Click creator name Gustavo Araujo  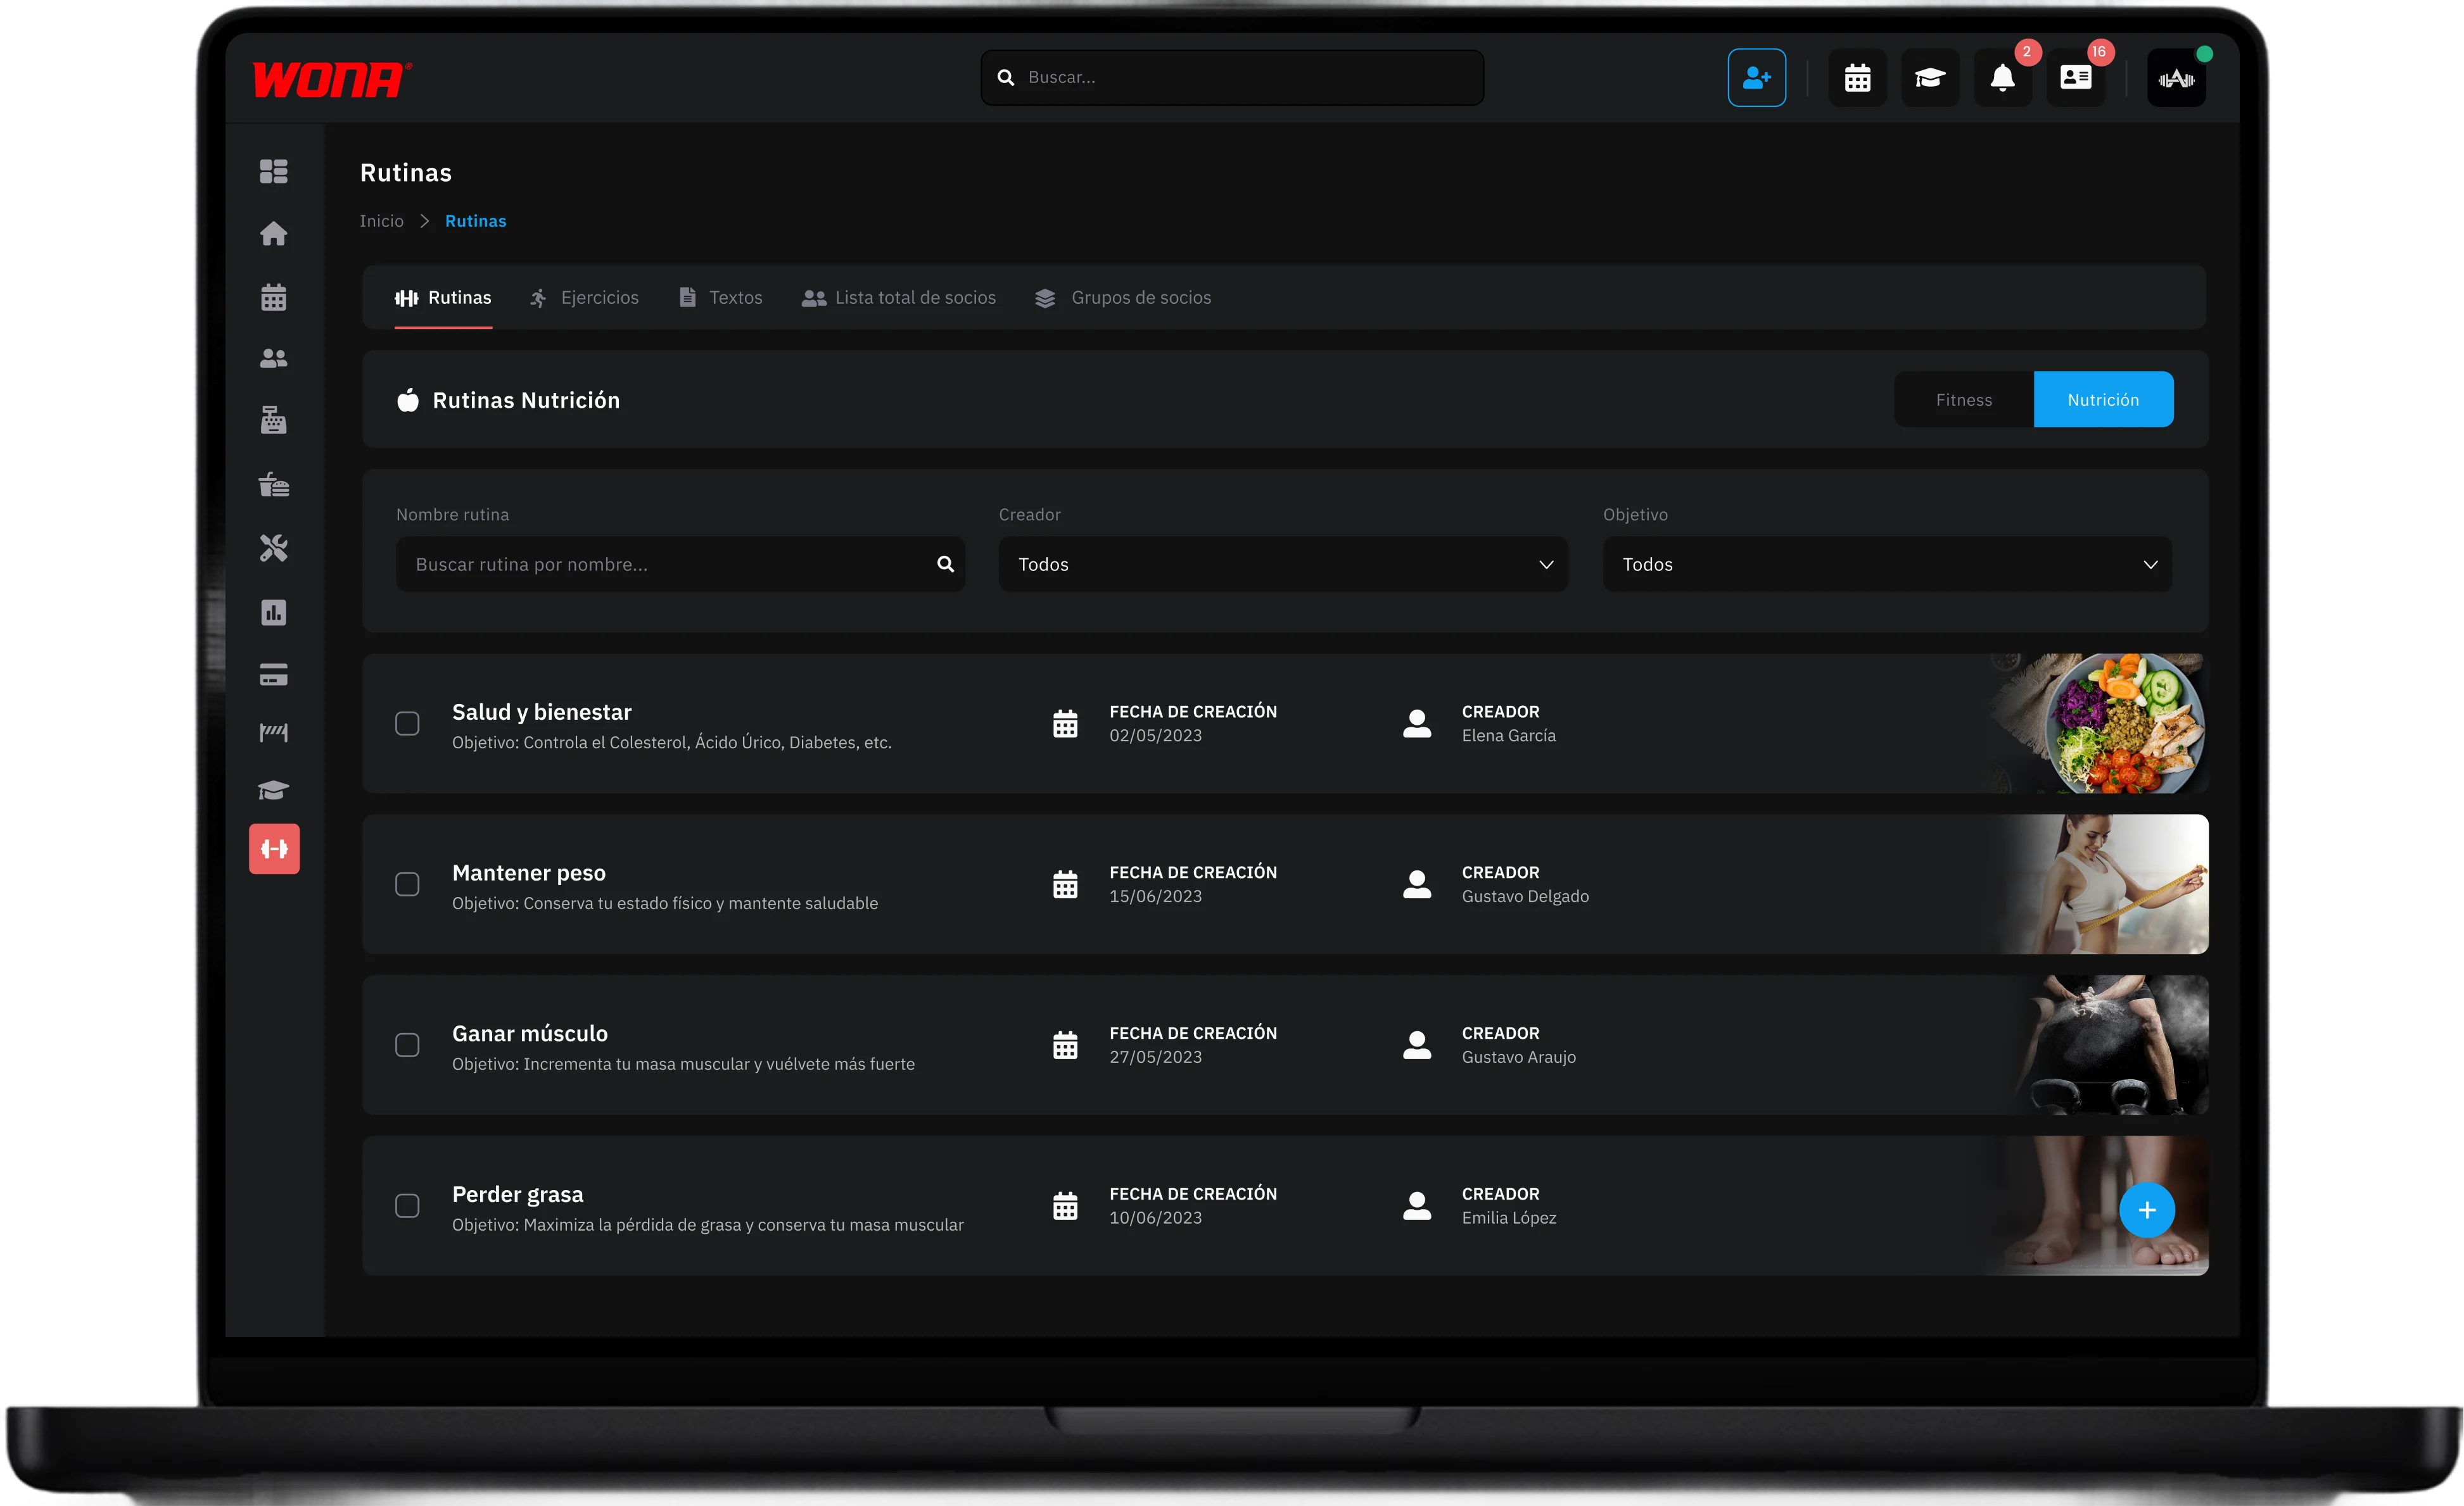[x=1518, y=1057]
